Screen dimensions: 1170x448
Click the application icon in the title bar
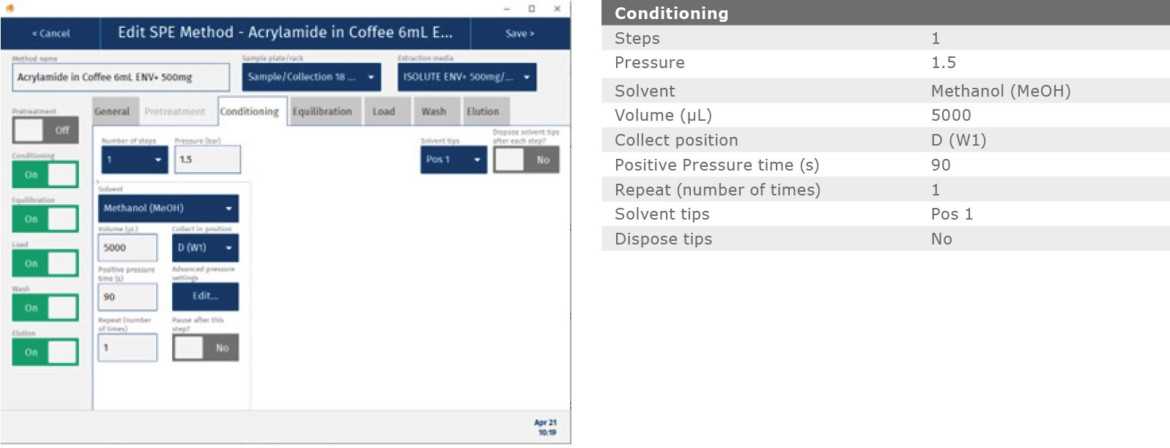coord(10,8)
